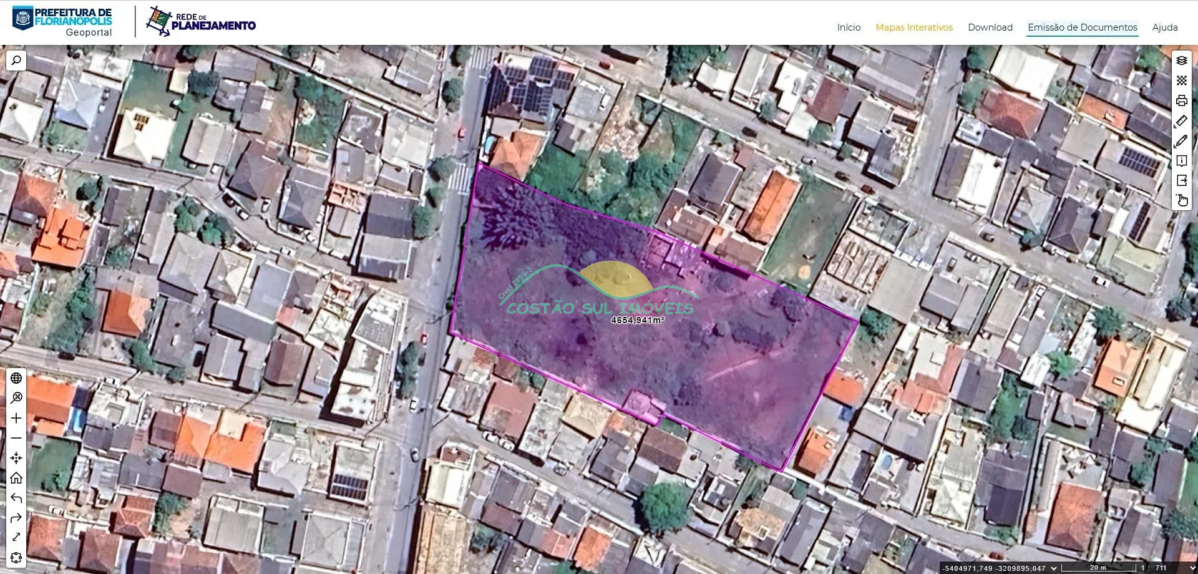Viewport: 1198px width, 574px height.
Task: Click the globe full extent icon
Action: coord(16,378)
